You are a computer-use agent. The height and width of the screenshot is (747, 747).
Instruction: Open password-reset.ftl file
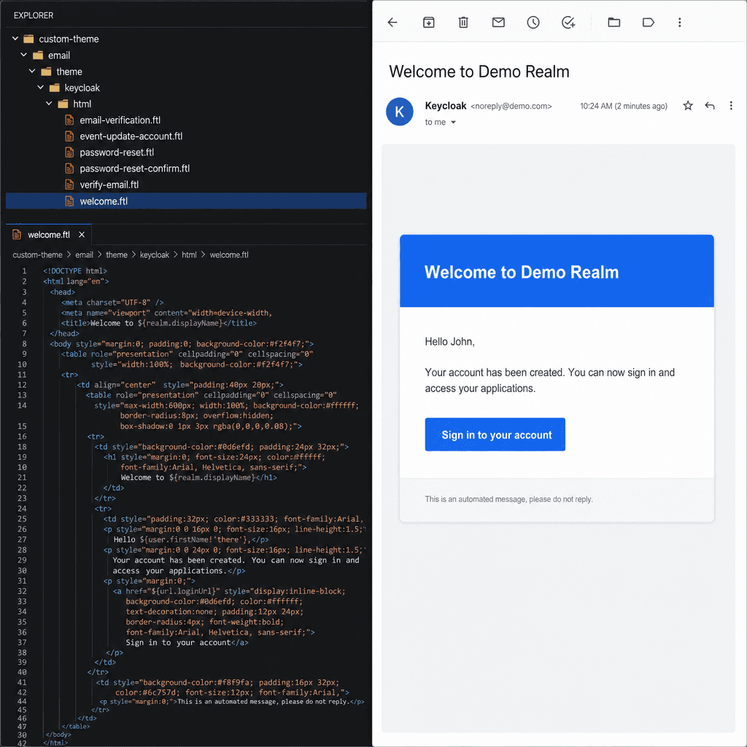coord(117,152)
